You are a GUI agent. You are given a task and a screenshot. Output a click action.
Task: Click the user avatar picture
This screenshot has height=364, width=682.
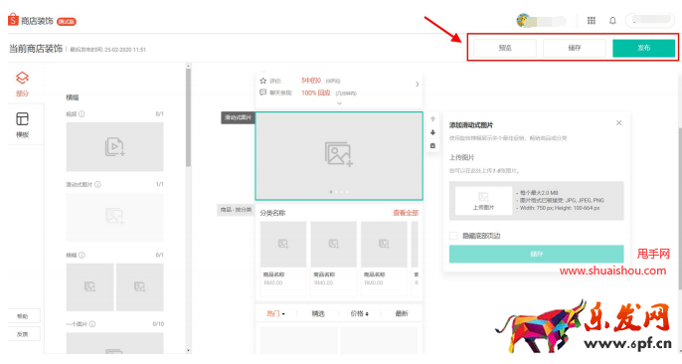523,20
